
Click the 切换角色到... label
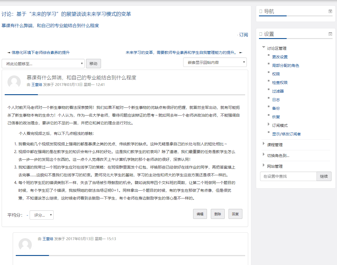pyautogui.click(x=278, y=156)
